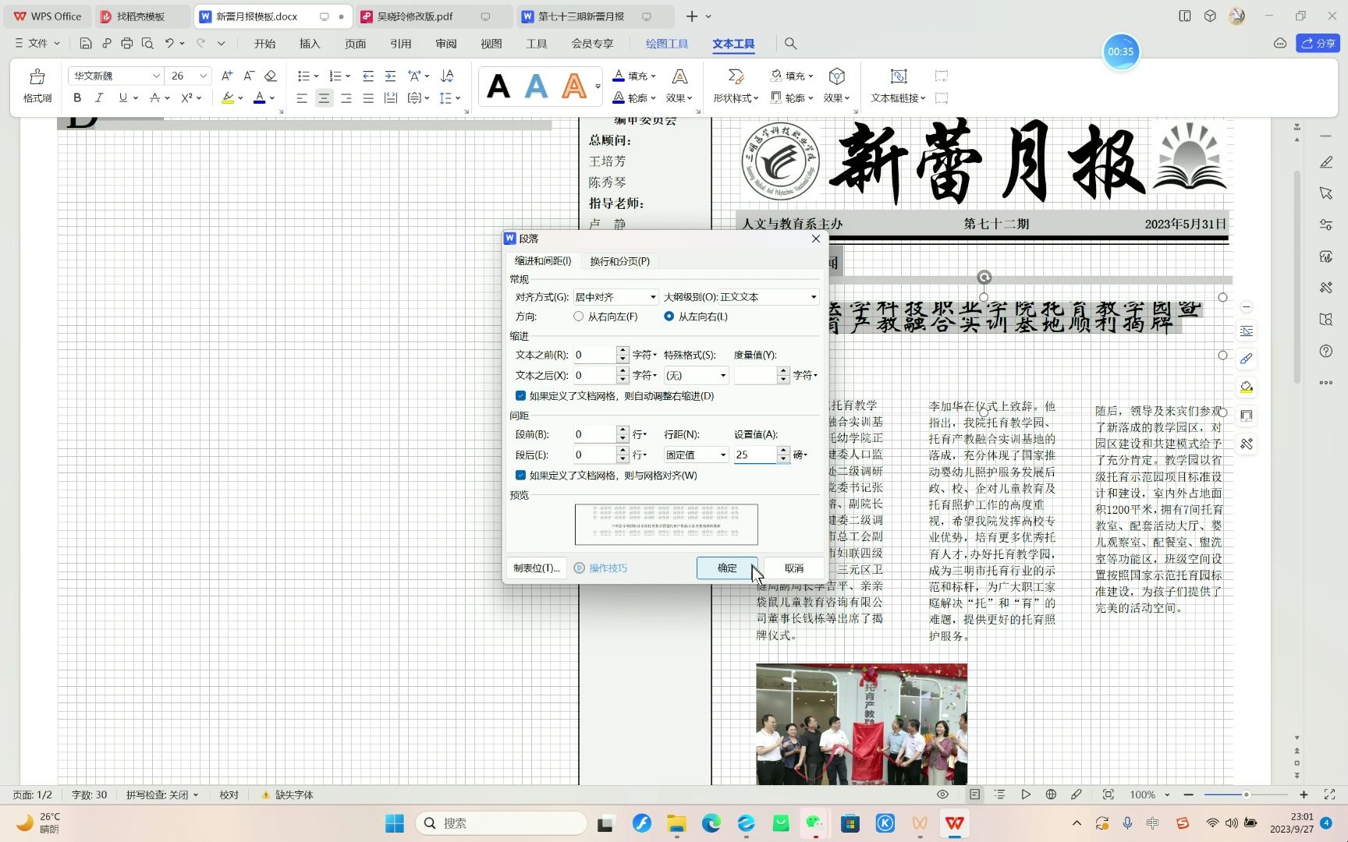1348x842 pixels.
Task: Select the right-to-left direction radio
Action: 578,317
